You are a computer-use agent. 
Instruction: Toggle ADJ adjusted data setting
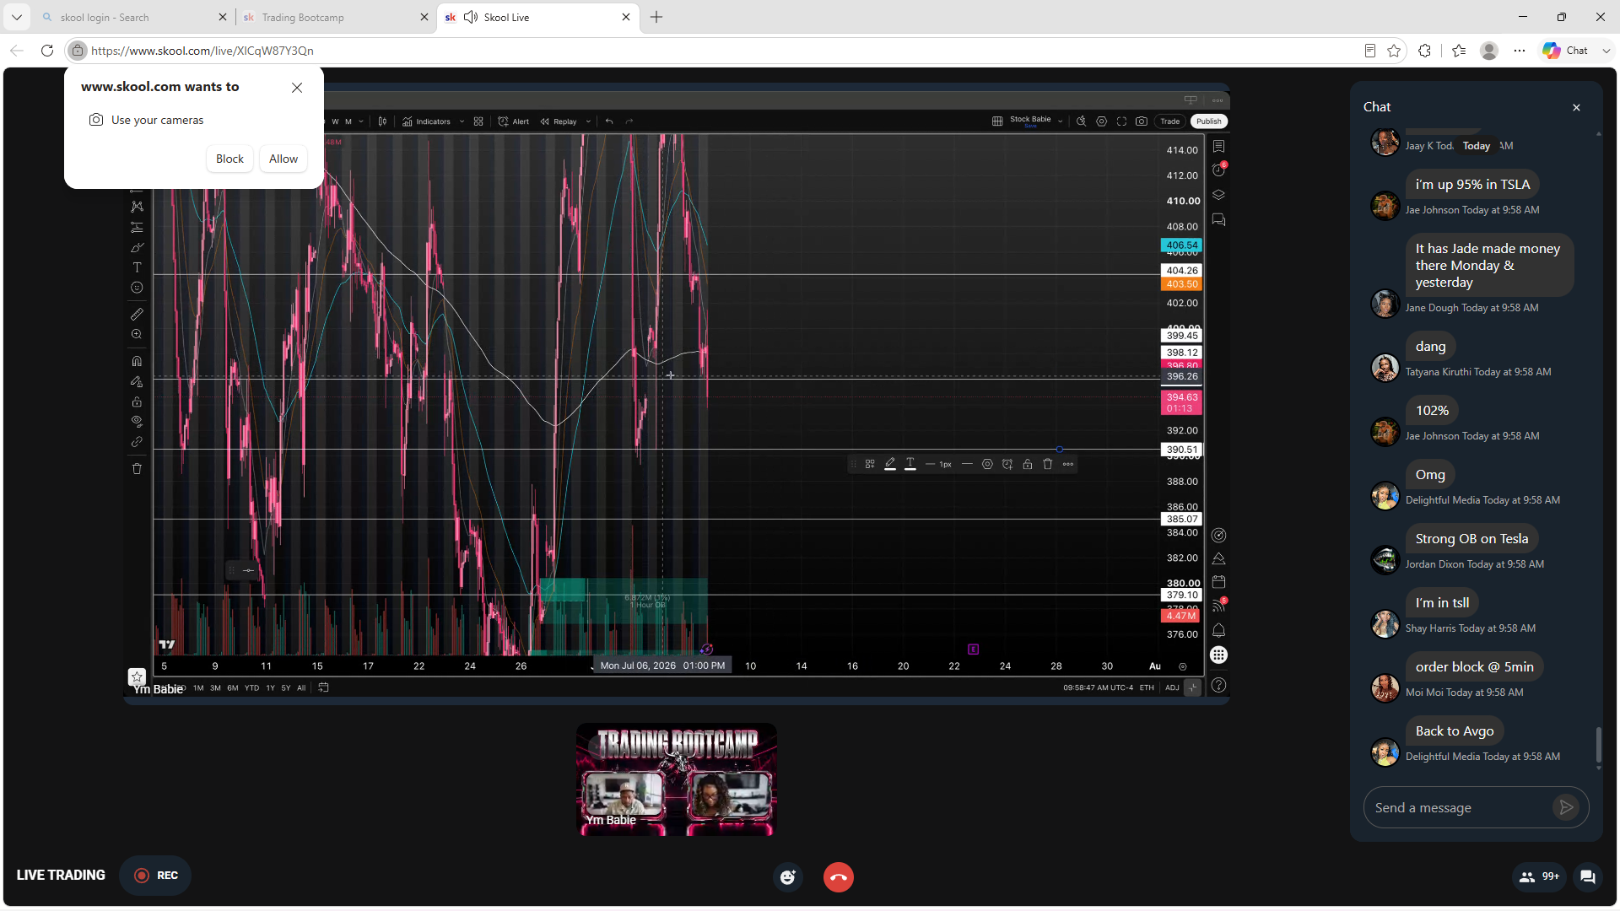1172,688
